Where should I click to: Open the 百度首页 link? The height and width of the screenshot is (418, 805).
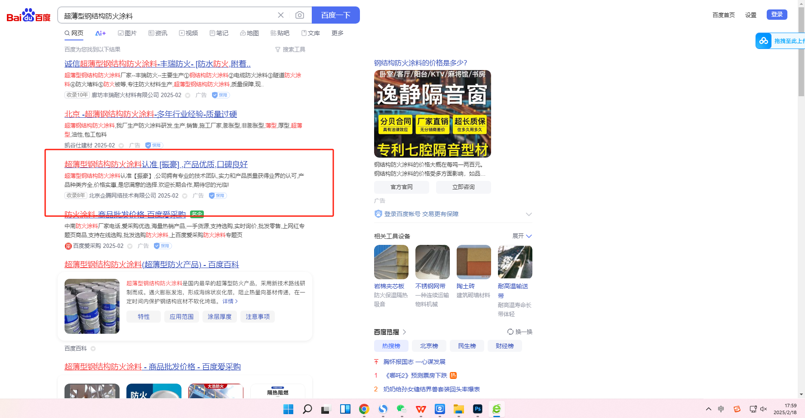(x=724, y=15)
